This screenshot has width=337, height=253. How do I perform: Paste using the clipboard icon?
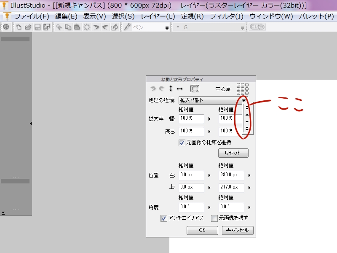pyautogui.click(x=77, y=27)
